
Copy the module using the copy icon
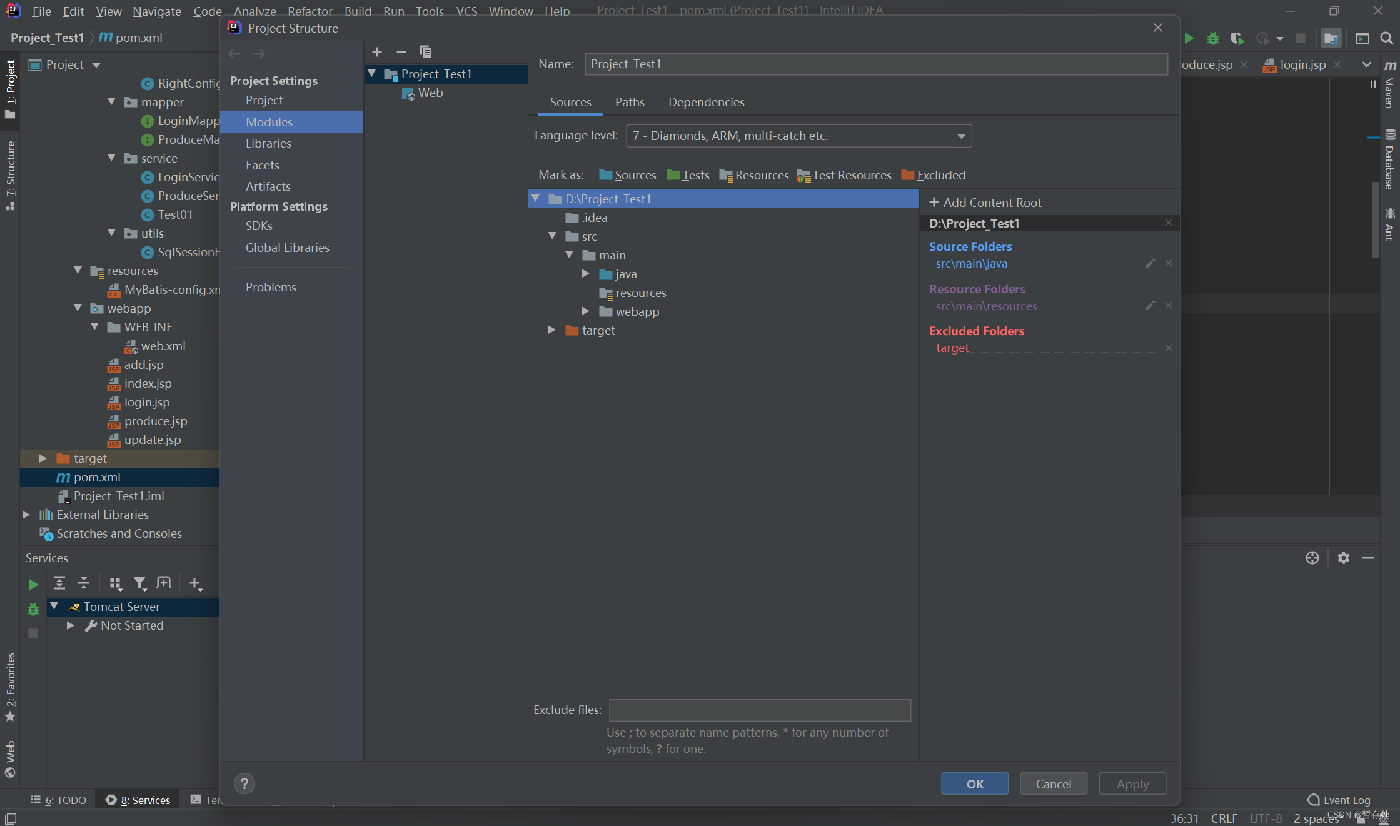tap(426, 52)
